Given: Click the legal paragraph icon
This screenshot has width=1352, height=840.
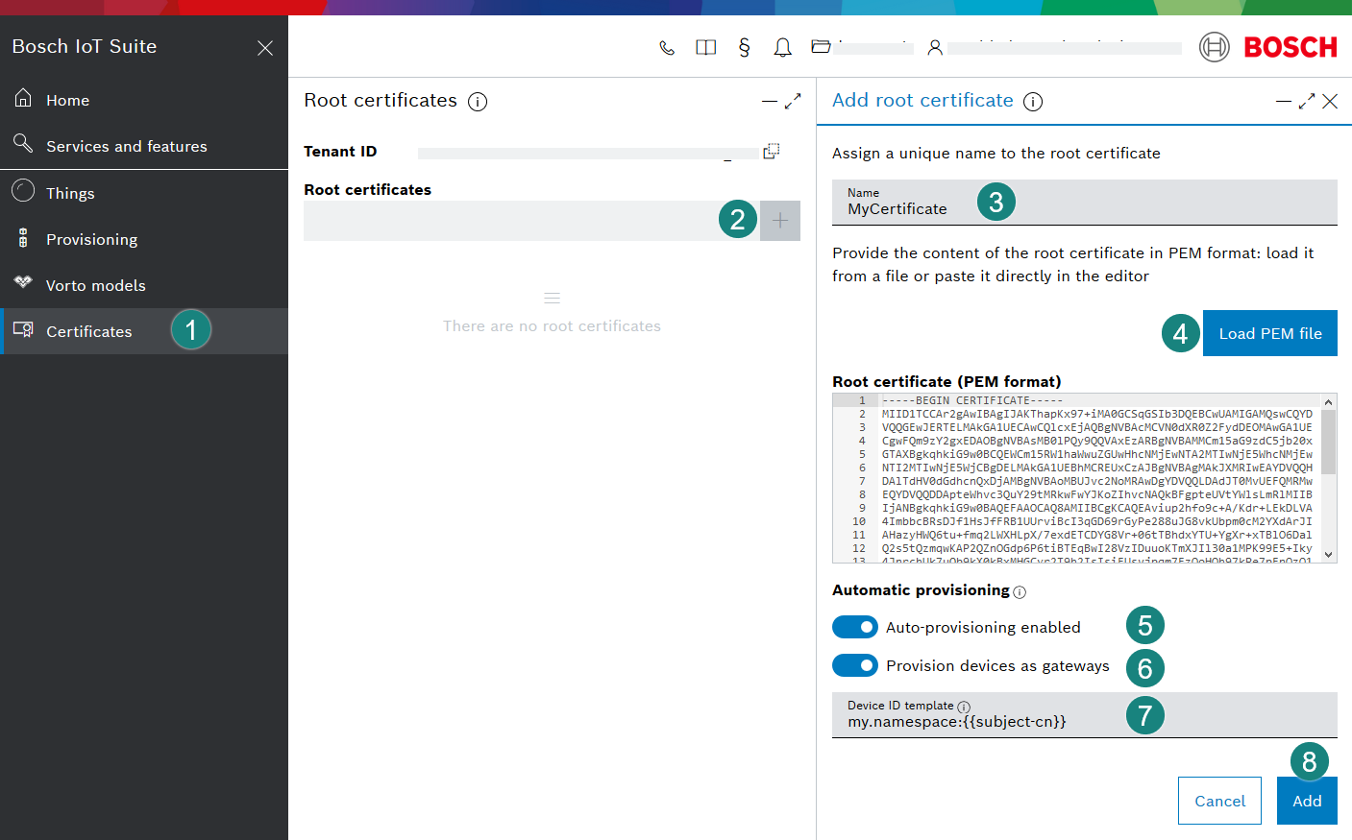Looking at the screenshot, I should pos(745,47).
